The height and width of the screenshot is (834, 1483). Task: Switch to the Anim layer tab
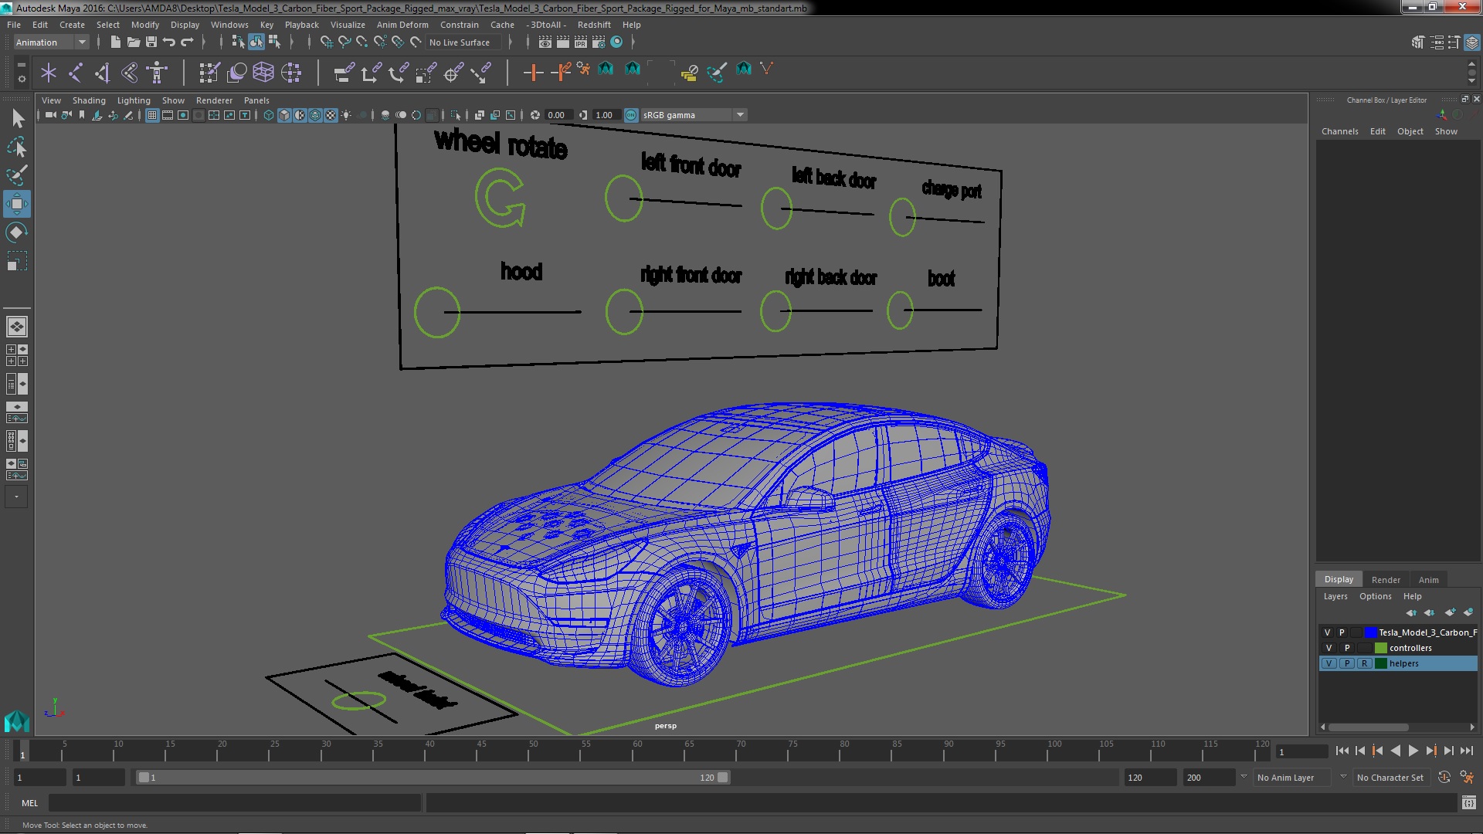point(1428,580)
